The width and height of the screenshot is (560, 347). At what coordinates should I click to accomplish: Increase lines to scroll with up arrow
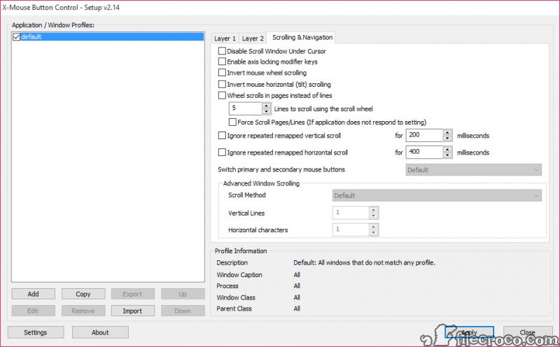tap(267, 106)
